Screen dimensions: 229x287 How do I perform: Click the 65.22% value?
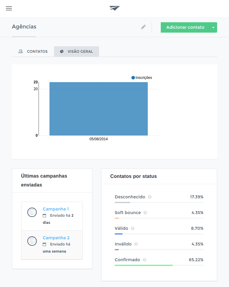(196, 260)
